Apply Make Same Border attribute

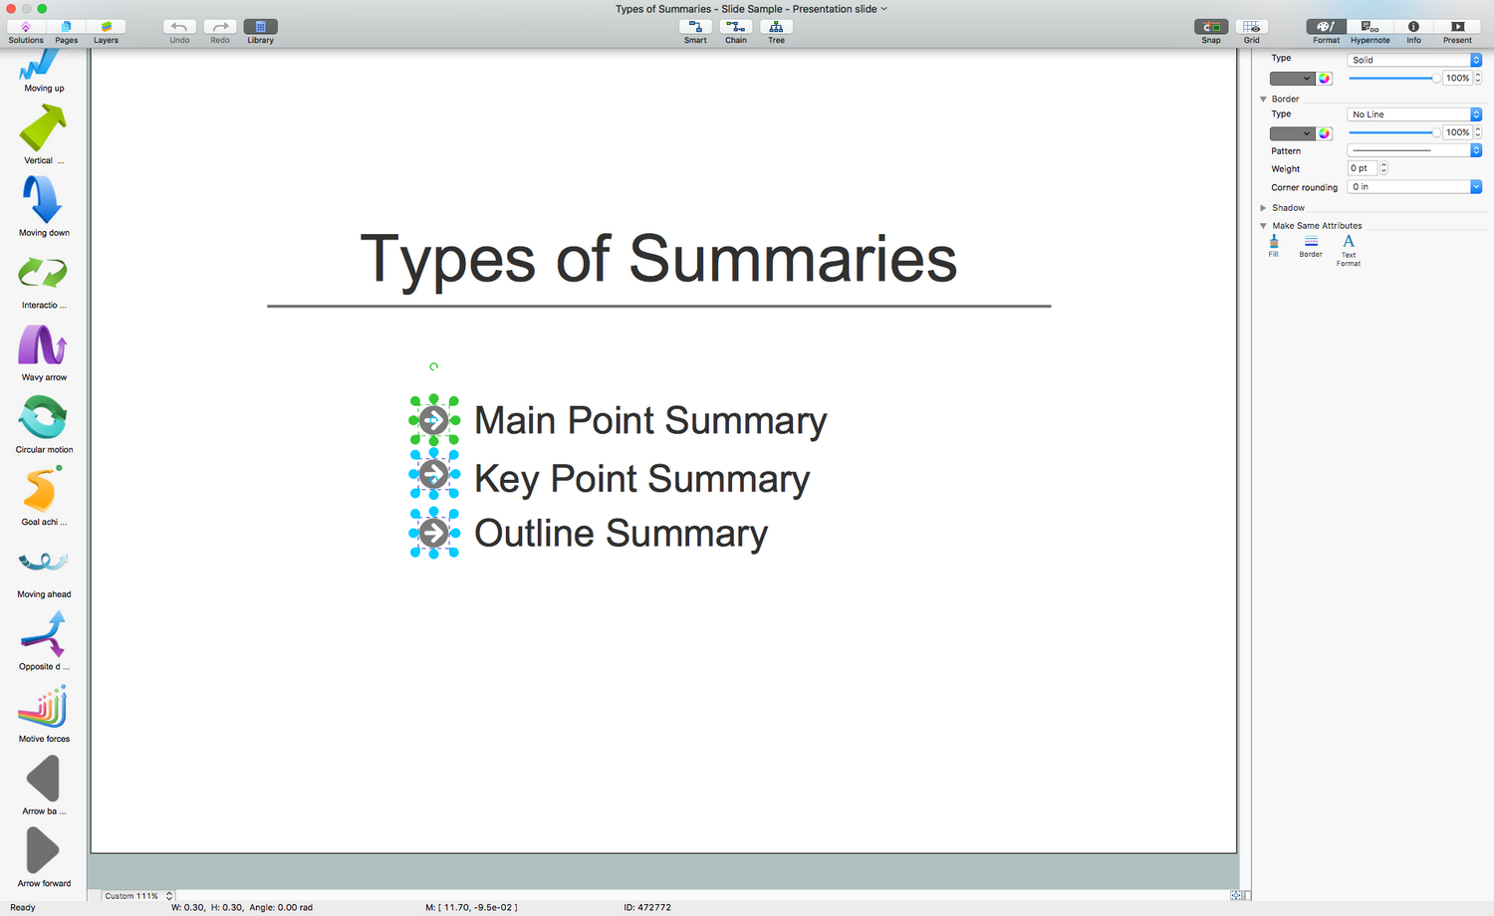point(1311,246)
